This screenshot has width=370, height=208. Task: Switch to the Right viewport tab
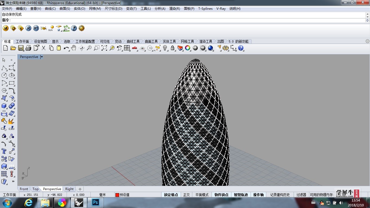click(69, 189)
